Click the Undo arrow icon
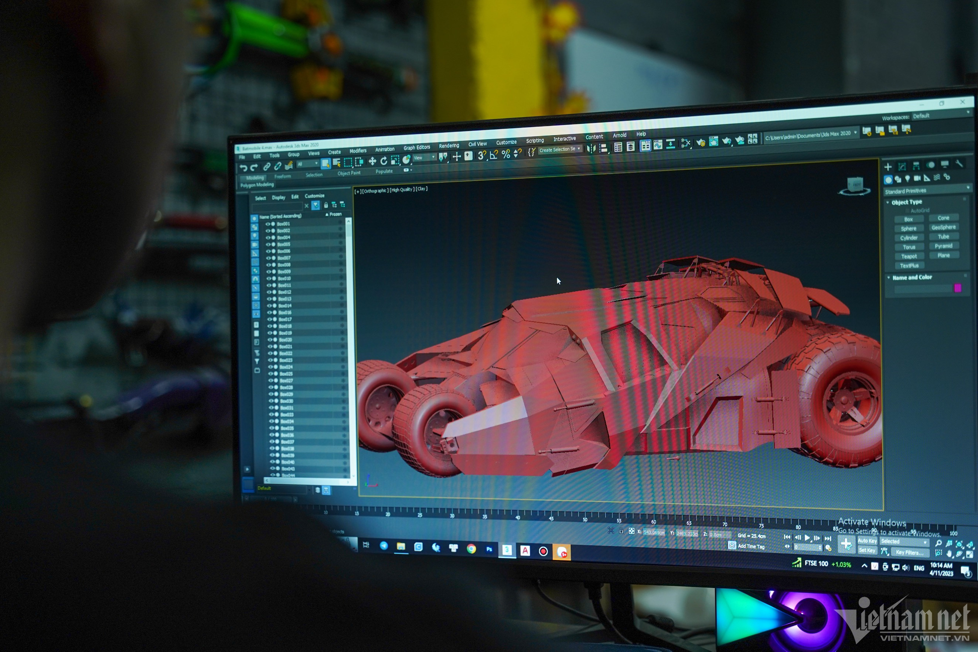 [x=243, y=168]
